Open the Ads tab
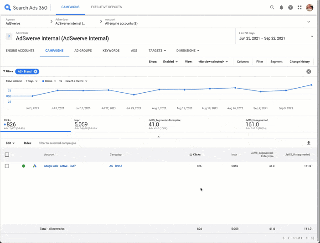Viewport: 320px width, 243px height. pos(134,51)
